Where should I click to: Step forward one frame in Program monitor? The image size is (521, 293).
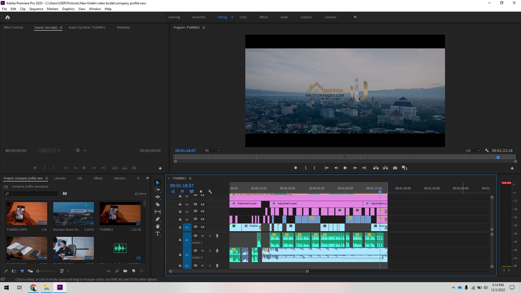355,168
